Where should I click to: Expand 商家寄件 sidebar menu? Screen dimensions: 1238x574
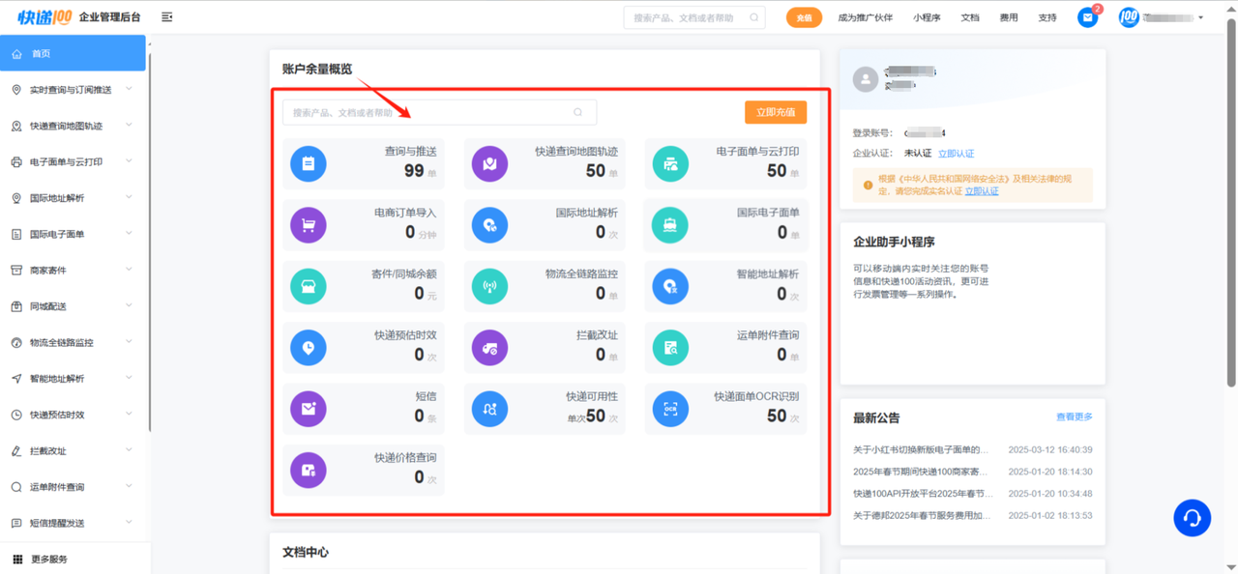(x=74, y=270)
